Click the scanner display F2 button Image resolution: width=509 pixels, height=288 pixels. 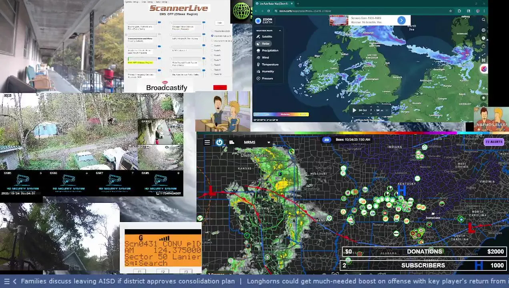click(x=163, y=272)
